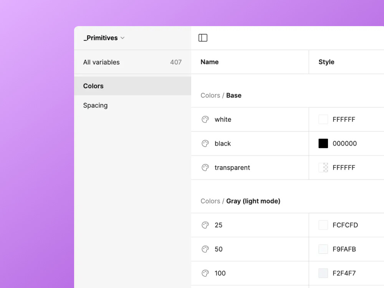Image resolution: width=384 pixels, height=288 pixels.
Task: Click the F2F4F7 hex value
Action: pyautogui.click(x=344, y=273)
